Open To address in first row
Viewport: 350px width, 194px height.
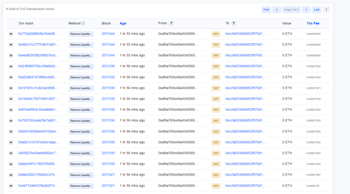[245, 34]
